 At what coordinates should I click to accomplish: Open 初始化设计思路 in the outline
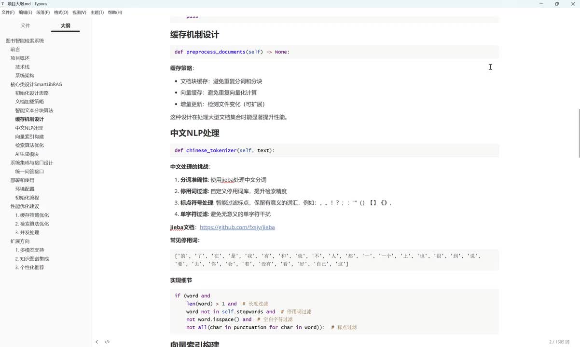pos(32,93)
